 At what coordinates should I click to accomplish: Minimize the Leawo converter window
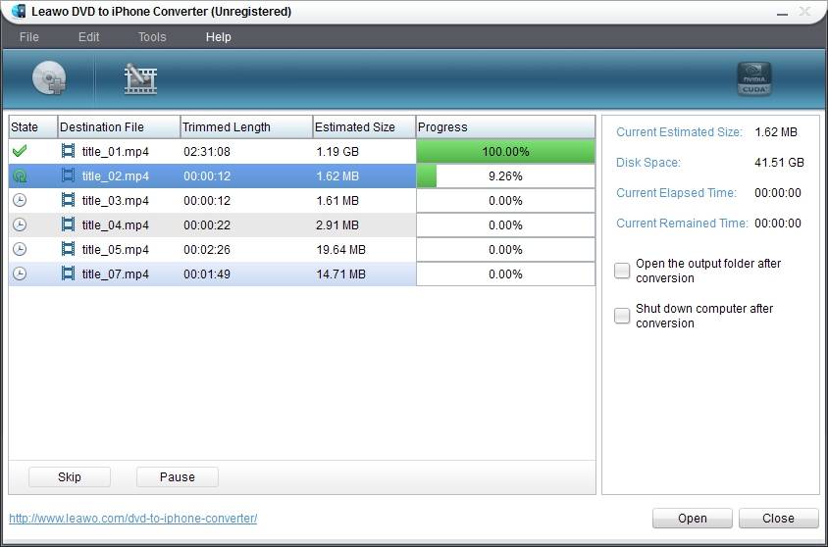coord(782,13)
